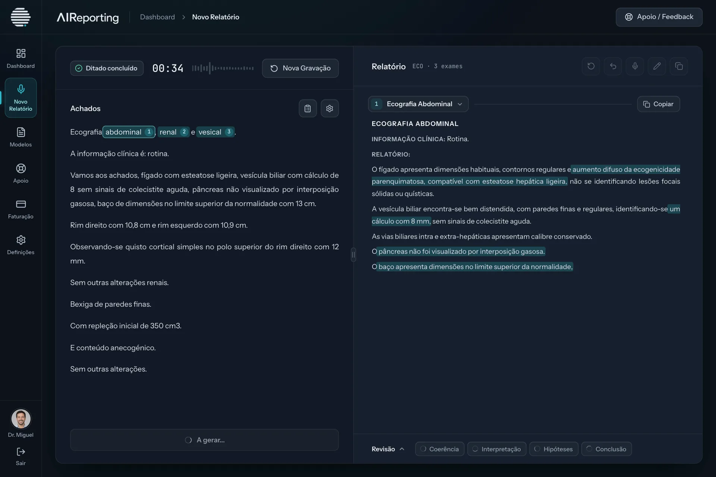The height and width of the screenshot is (477, 716).
Task: Click the highlighted 'pâncreas não foi visualizado' sentence
Action: [461, 252]
